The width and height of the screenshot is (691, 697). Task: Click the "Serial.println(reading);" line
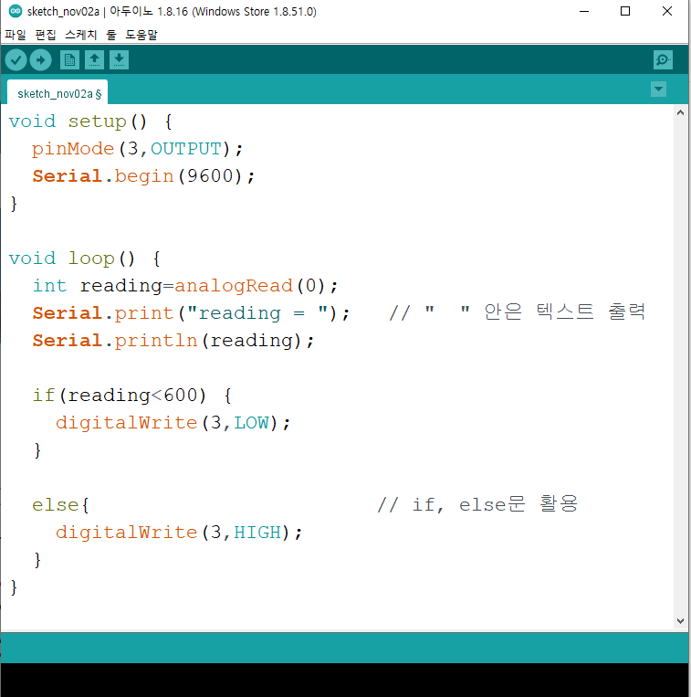point(173,341)
